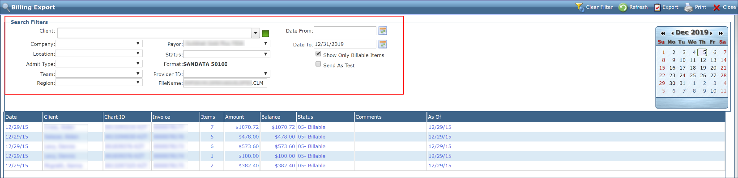Go to next month in calendar
The image size is (738, 178).
tap(711, 33)
